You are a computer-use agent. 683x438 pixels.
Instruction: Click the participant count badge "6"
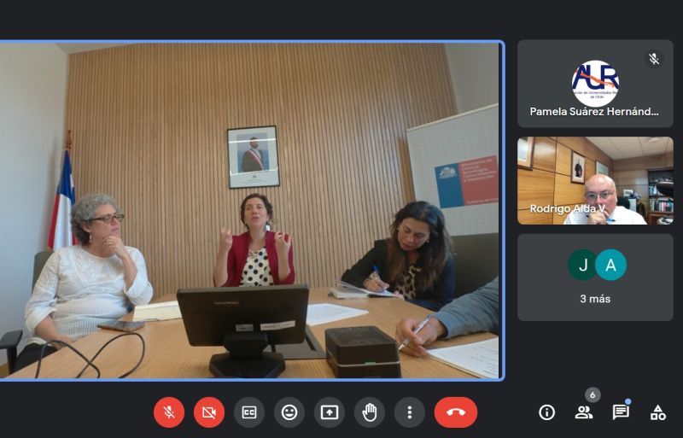click(593, 395)
